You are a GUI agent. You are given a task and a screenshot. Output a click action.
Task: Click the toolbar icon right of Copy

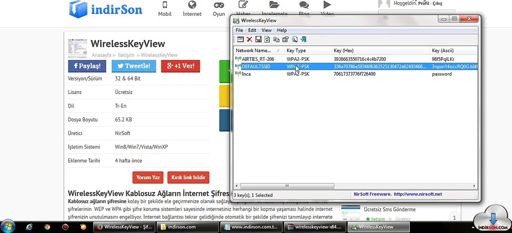tap(285, 39)
